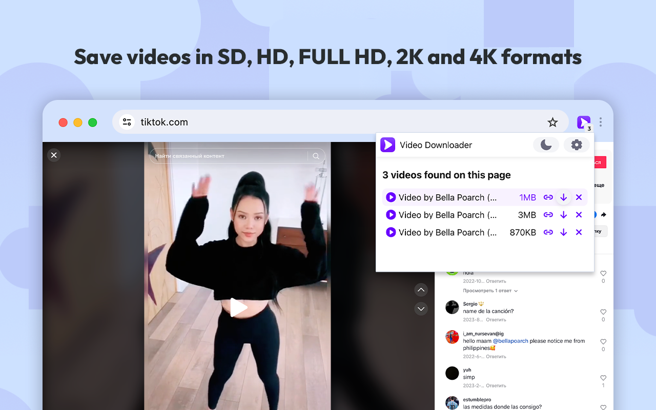
Task: Expand Просмотреть 1 ответ replies
Action: click(x=490, y=291)
